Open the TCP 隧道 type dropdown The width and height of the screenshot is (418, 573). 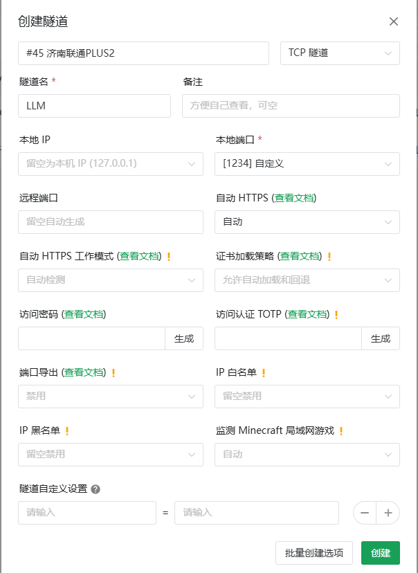tap(340, 53)
